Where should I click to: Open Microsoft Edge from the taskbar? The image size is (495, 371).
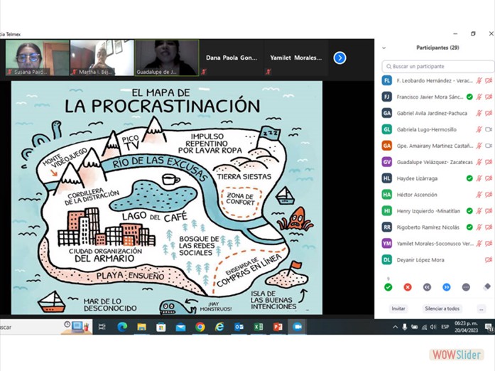[x=122, y=327]
